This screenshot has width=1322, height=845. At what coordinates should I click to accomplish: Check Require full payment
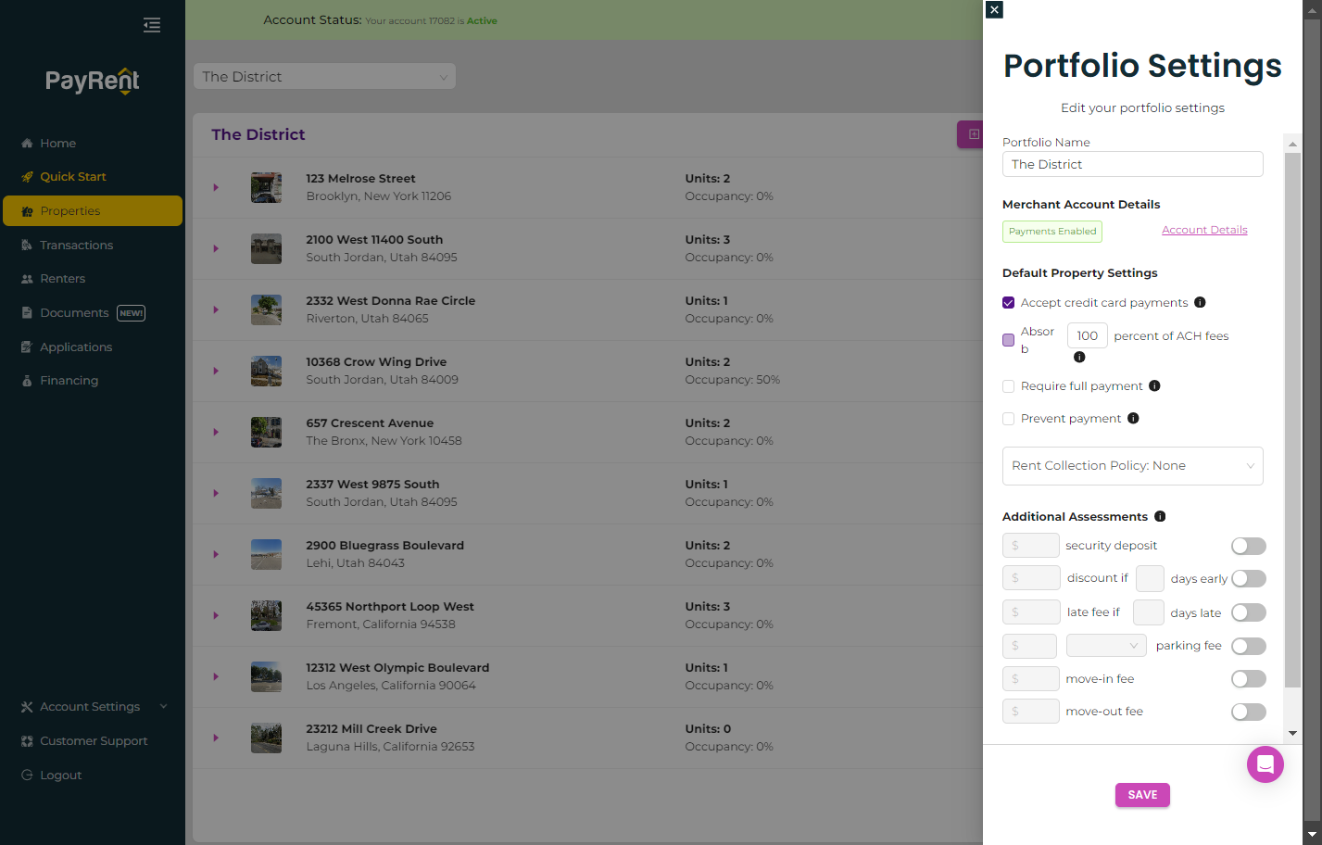point(1008,386)
